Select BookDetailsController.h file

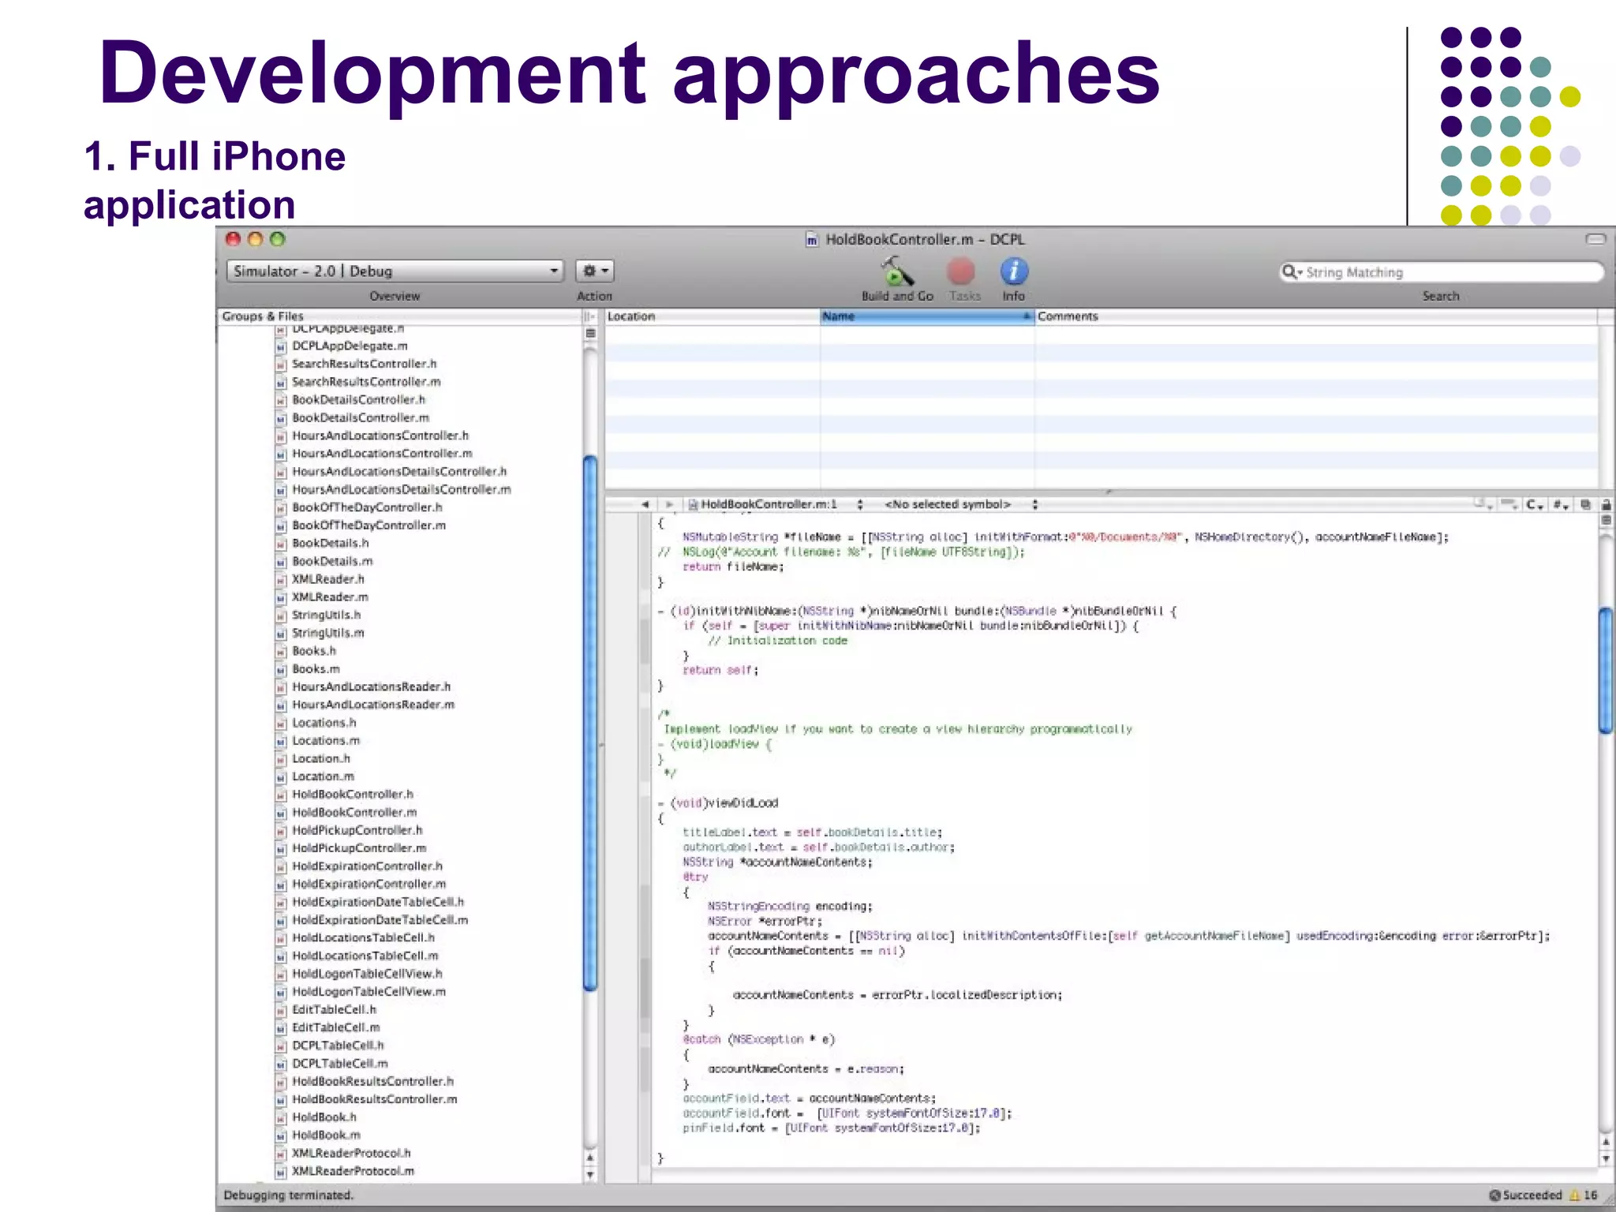coord(358,399)
